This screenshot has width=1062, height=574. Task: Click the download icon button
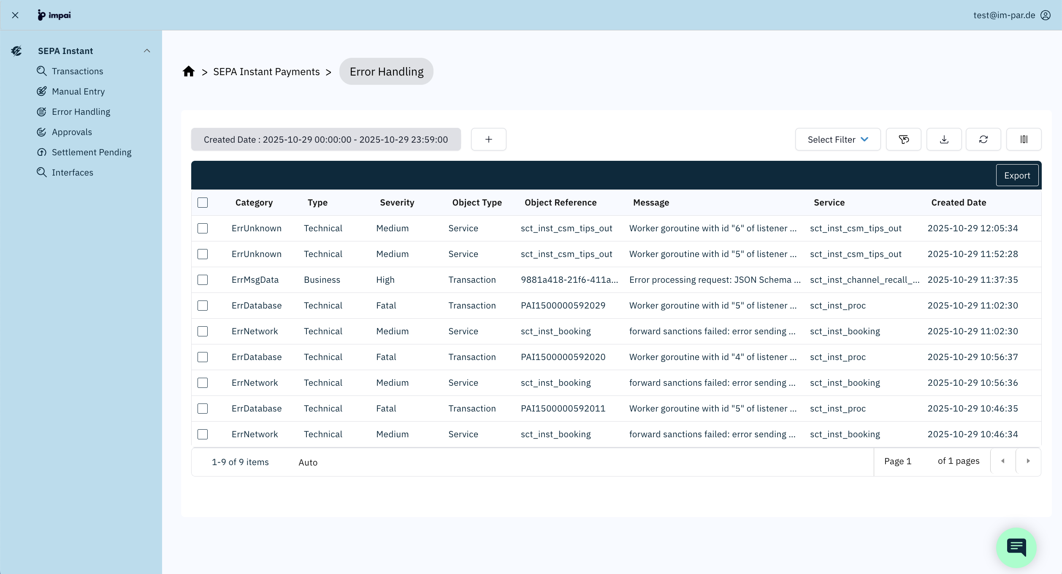[944, 139]
